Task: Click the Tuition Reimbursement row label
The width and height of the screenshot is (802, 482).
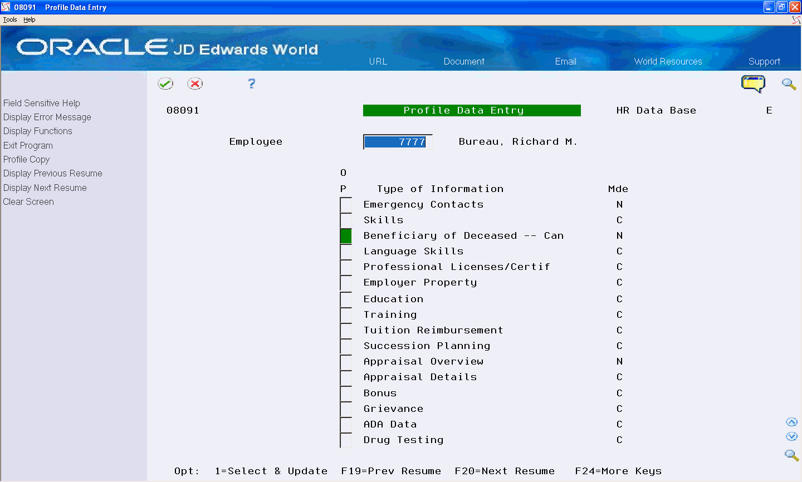Action: pos(433,331)
